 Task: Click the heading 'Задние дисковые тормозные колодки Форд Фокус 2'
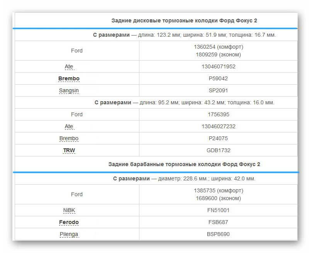184,20
